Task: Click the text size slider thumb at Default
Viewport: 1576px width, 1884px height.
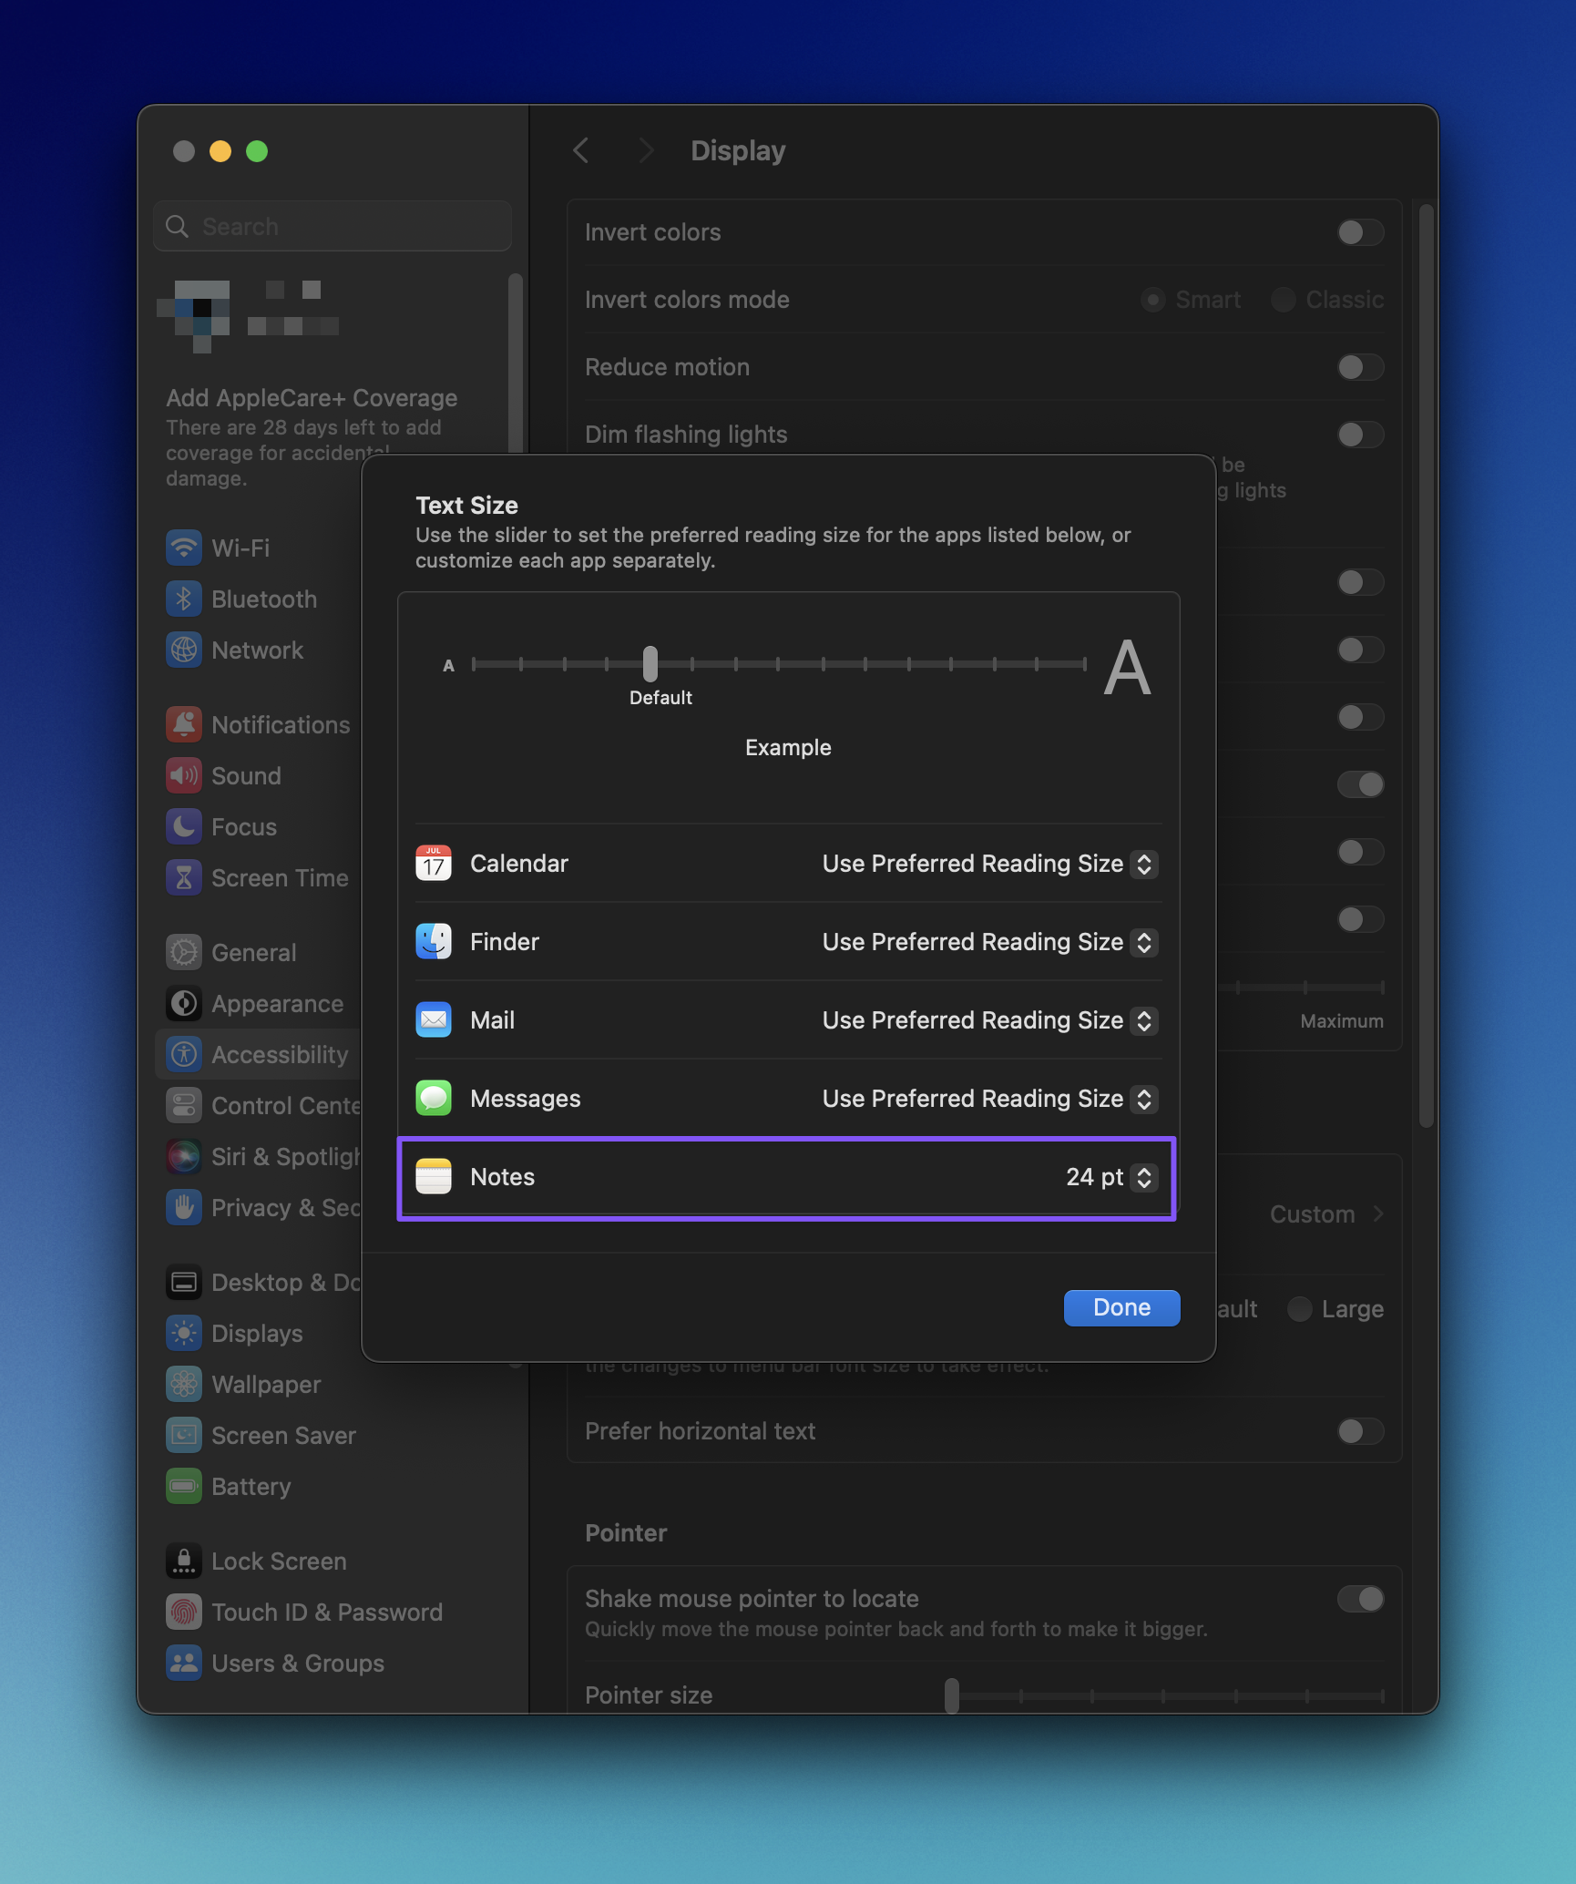Action: coord(650,664)
